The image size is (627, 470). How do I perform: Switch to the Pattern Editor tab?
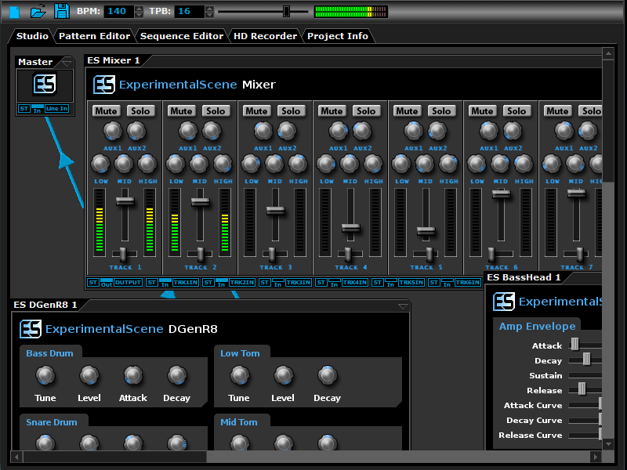tap(94, 35)
